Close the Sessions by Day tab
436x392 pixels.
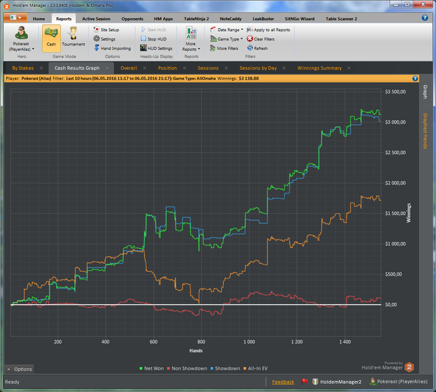coord(284,68)
